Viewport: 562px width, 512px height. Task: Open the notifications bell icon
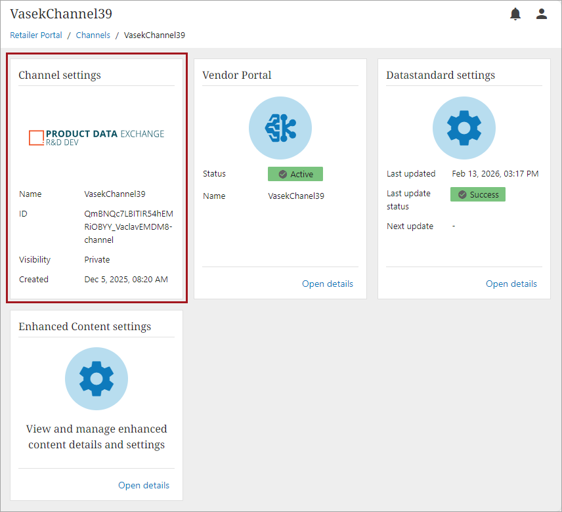pyautogui.click(x=515, y=14)
